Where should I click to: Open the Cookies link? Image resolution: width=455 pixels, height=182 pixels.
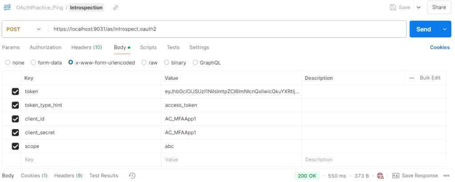[x=439, y=47]
